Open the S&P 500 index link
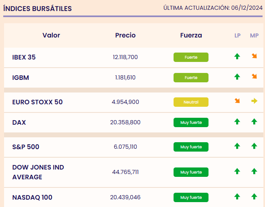 click(26, 147)
